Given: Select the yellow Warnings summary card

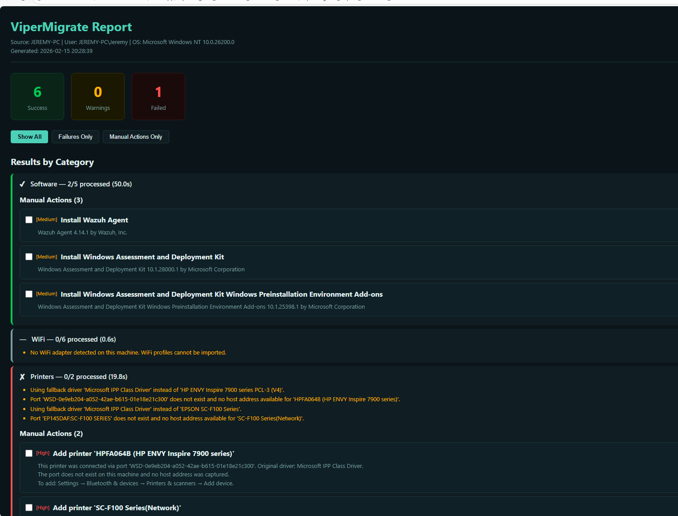Looking at the screenshot, I should pos(97,97).
